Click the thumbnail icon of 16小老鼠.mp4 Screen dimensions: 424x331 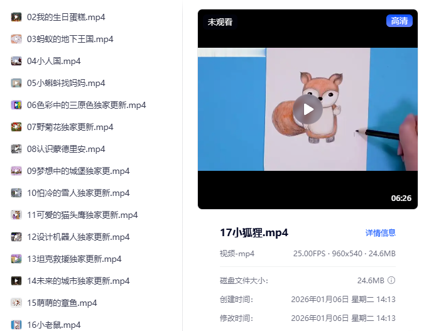pyautogui.click(x=16, y=325)
